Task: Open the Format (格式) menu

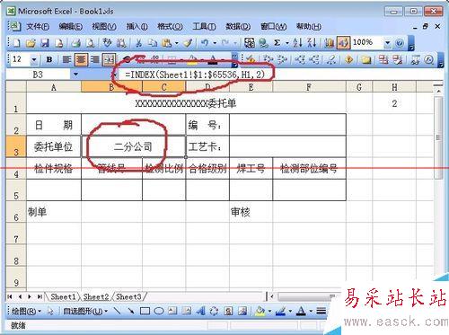Action: point(170,27)
